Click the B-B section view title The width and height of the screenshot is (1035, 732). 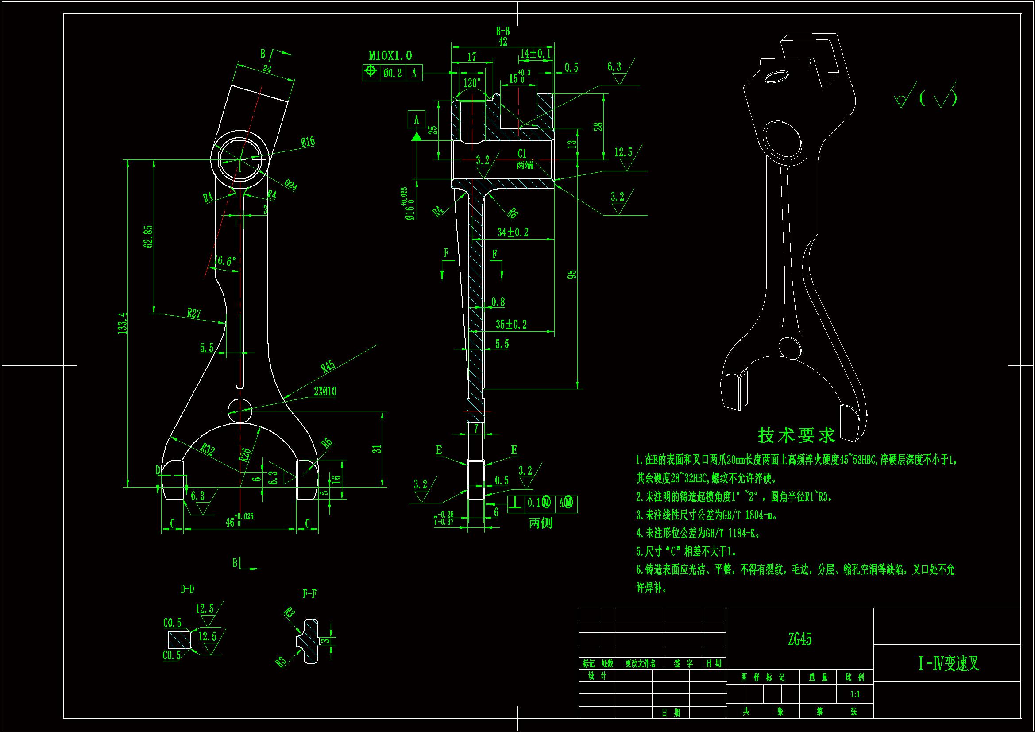pos(502,31)
